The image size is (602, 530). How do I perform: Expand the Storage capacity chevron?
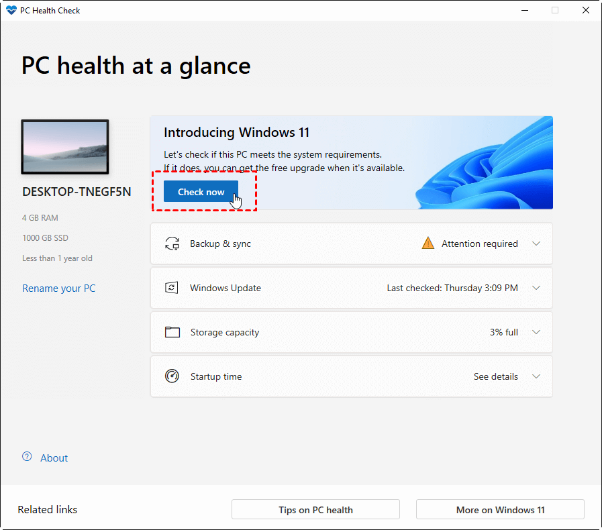(536, 332)
